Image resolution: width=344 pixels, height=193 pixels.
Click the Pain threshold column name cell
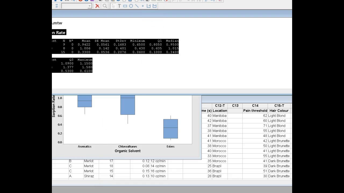pos(255,111)
